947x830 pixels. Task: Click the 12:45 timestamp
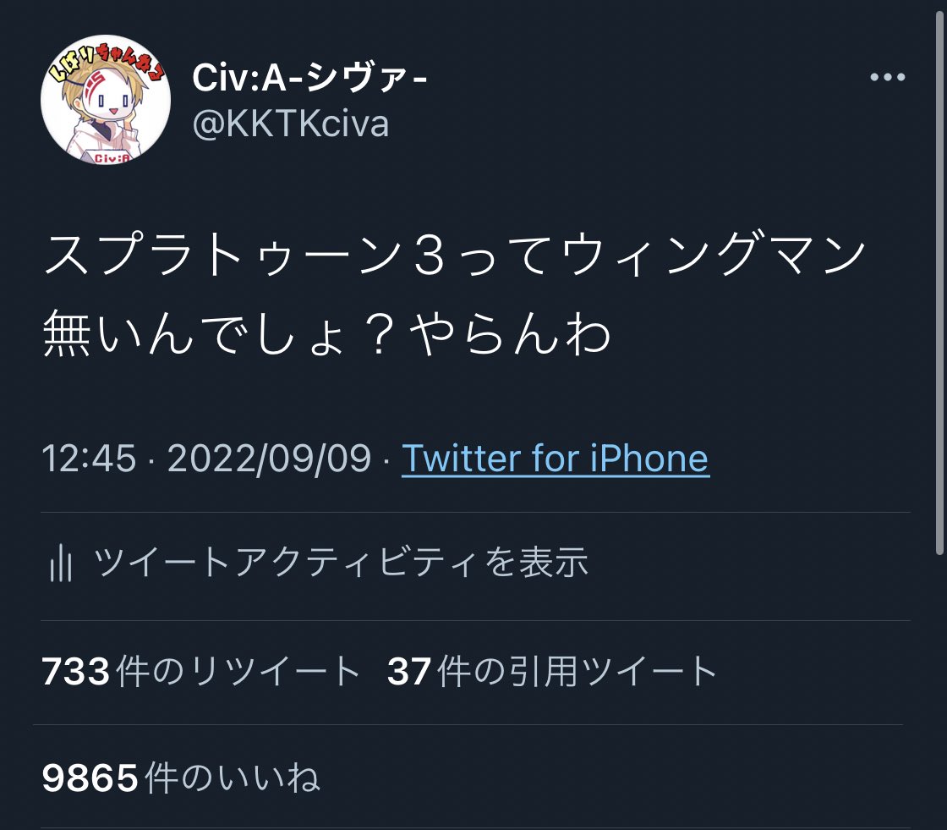[89, 459]
